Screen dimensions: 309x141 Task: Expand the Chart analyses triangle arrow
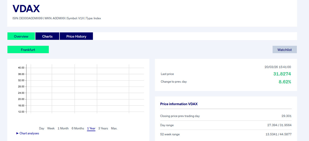click(x=17, y=133)
